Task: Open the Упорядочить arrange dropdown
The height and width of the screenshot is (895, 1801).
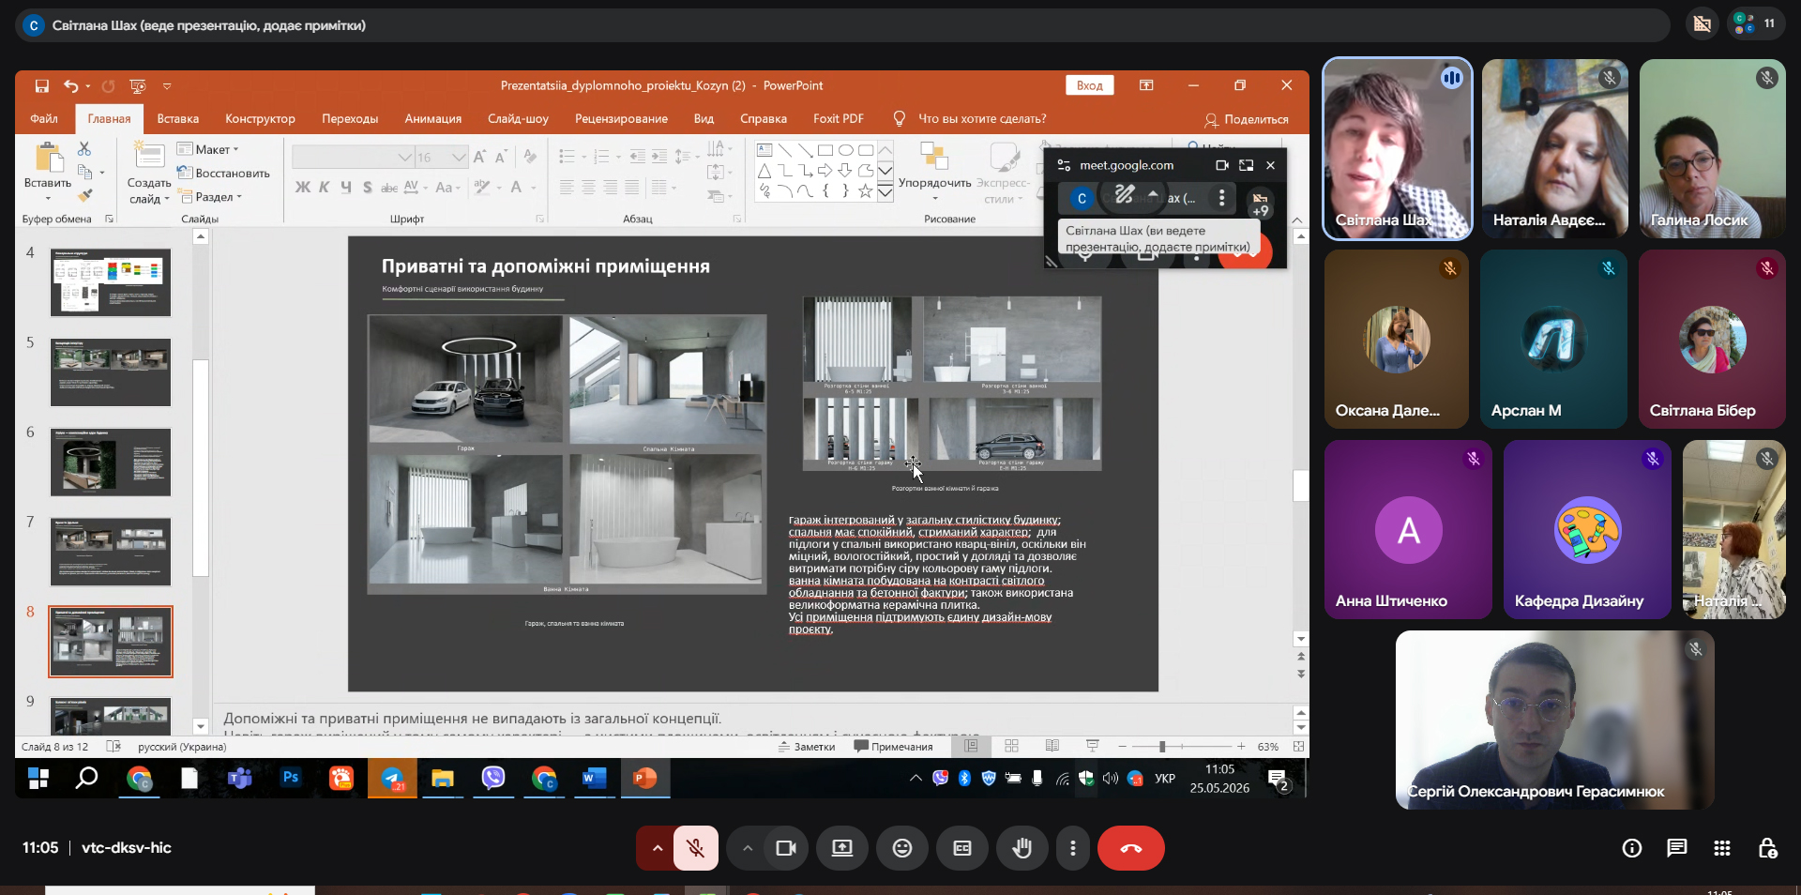Action: click(934, 172)
